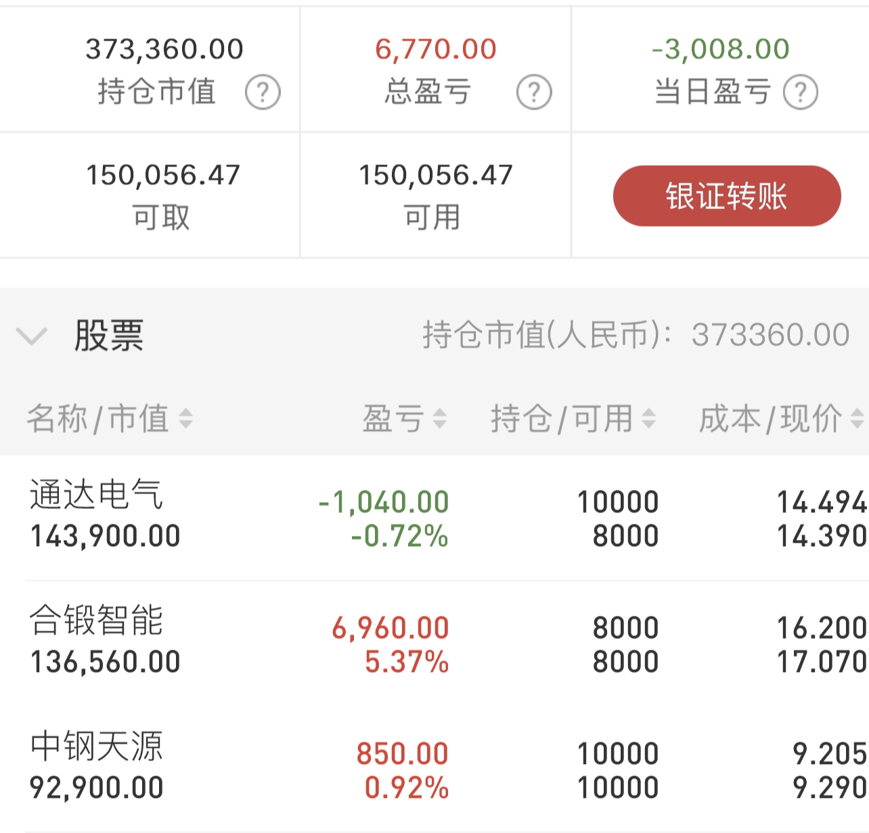Screen dimensions: 869x833
Task: Select the 可用 balance amount
Action: point(436,175)
